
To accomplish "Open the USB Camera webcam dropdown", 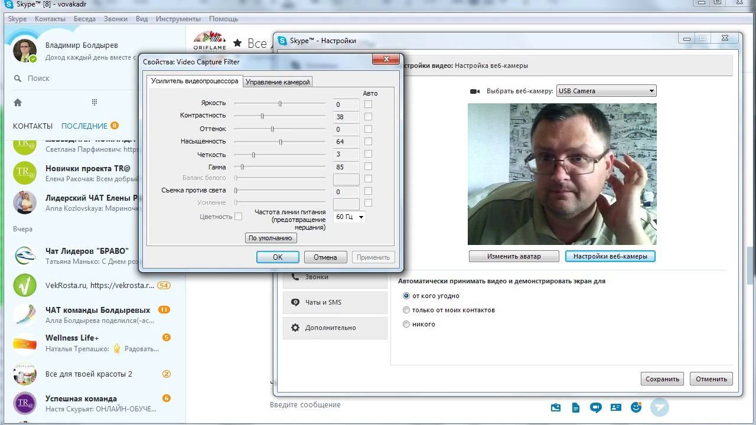I will point(606,91).
